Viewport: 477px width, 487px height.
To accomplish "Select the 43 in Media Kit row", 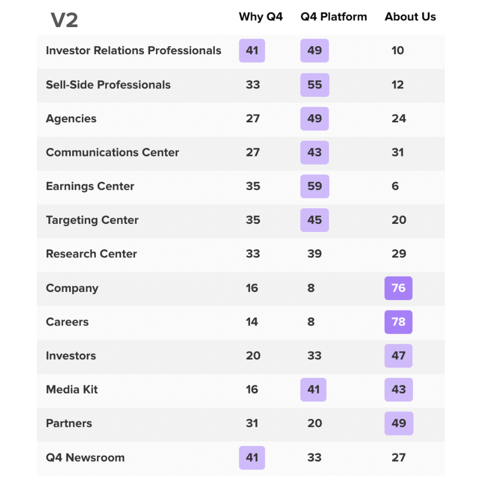I will coord(398,390).
